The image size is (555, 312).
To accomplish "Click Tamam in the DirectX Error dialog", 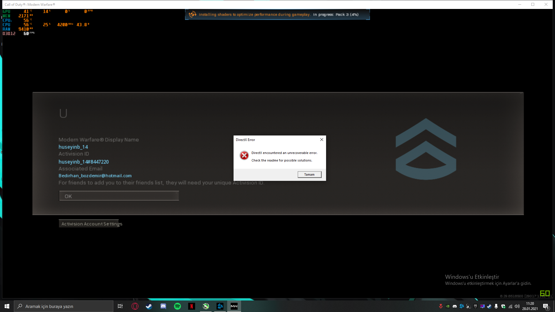I will click(309, 174).
